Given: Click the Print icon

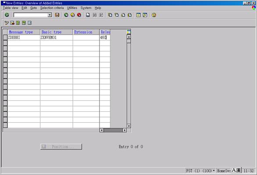Looking at the screenshot, I should (88, 15).
